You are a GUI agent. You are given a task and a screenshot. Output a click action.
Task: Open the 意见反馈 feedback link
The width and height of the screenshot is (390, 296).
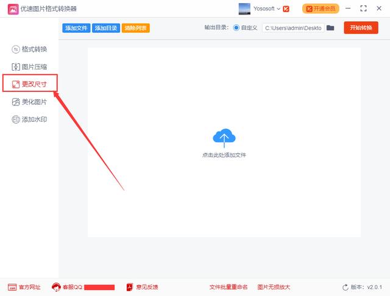click(x=142, y=287)
